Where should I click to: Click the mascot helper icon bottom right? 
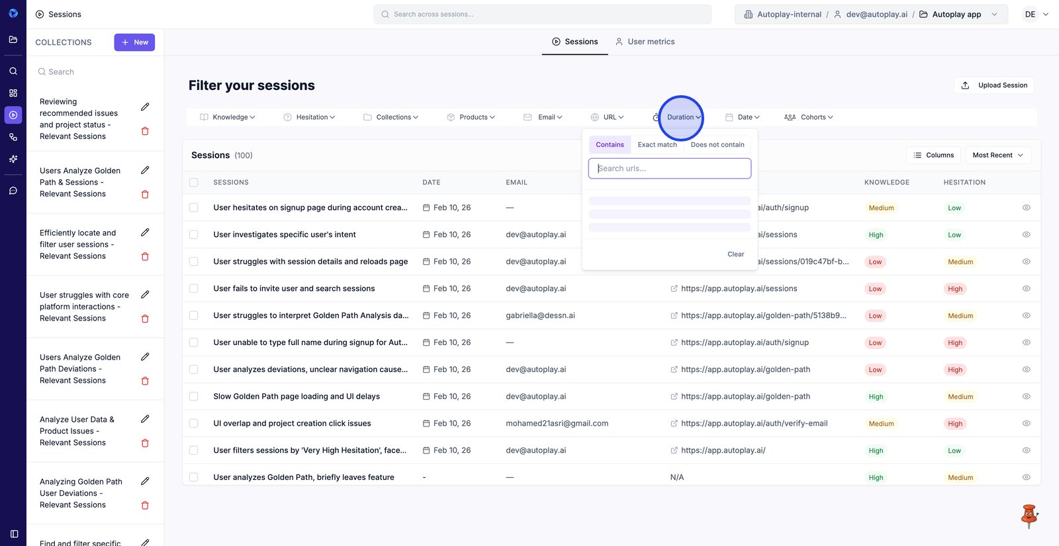(1029, 516)
